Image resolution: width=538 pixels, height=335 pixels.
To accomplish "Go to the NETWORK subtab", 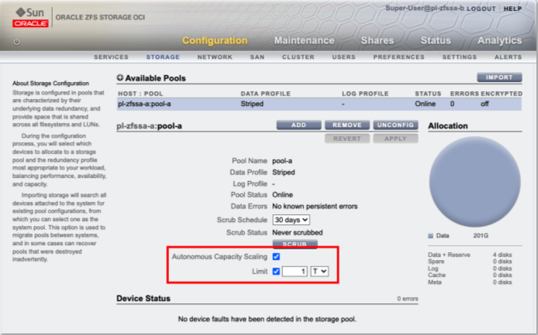I will tap(215, 56).
